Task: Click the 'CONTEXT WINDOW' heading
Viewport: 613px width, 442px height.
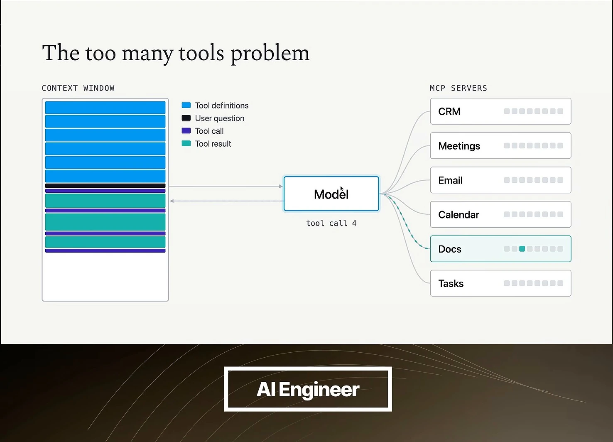Action: [78, 88]
